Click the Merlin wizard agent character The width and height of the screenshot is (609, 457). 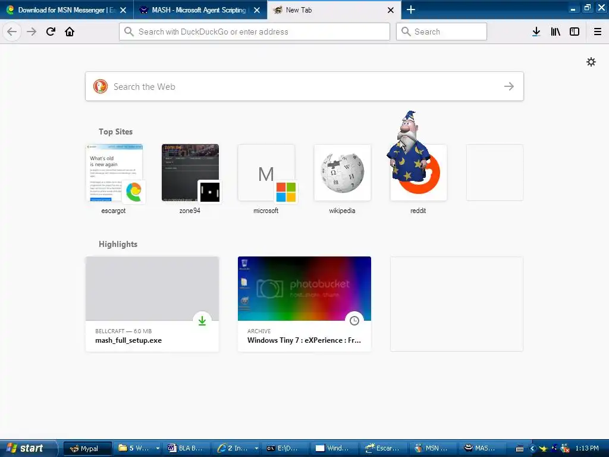click(409, 148)
